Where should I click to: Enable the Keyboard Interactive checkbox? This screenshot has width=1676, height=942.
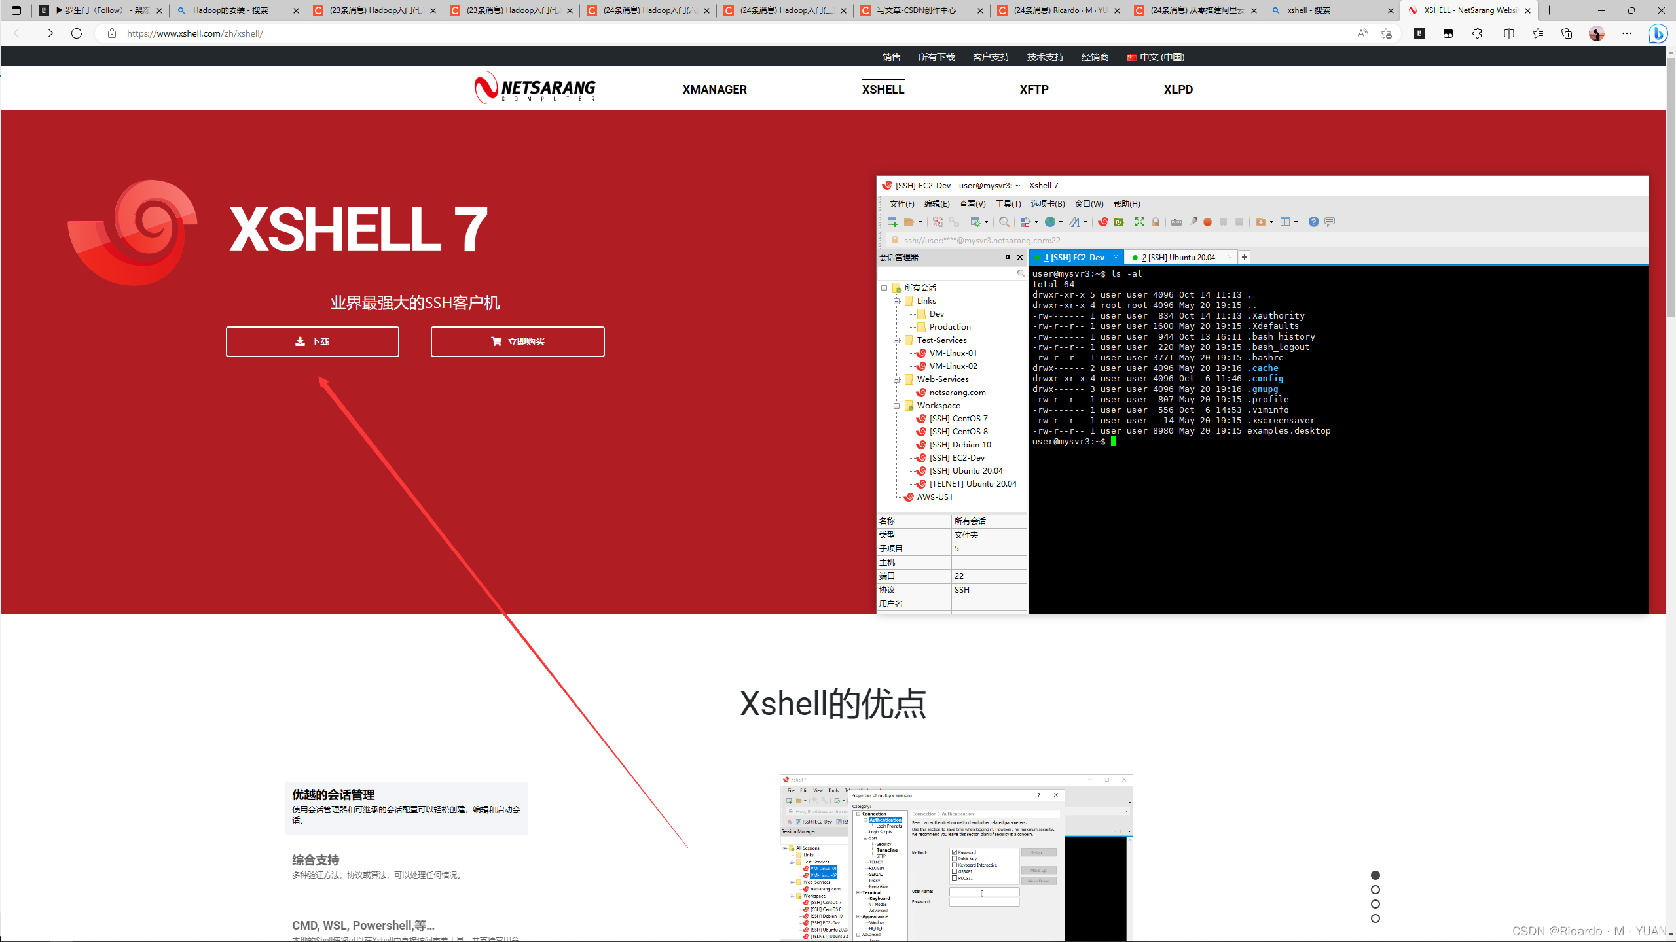coord(954,865)
